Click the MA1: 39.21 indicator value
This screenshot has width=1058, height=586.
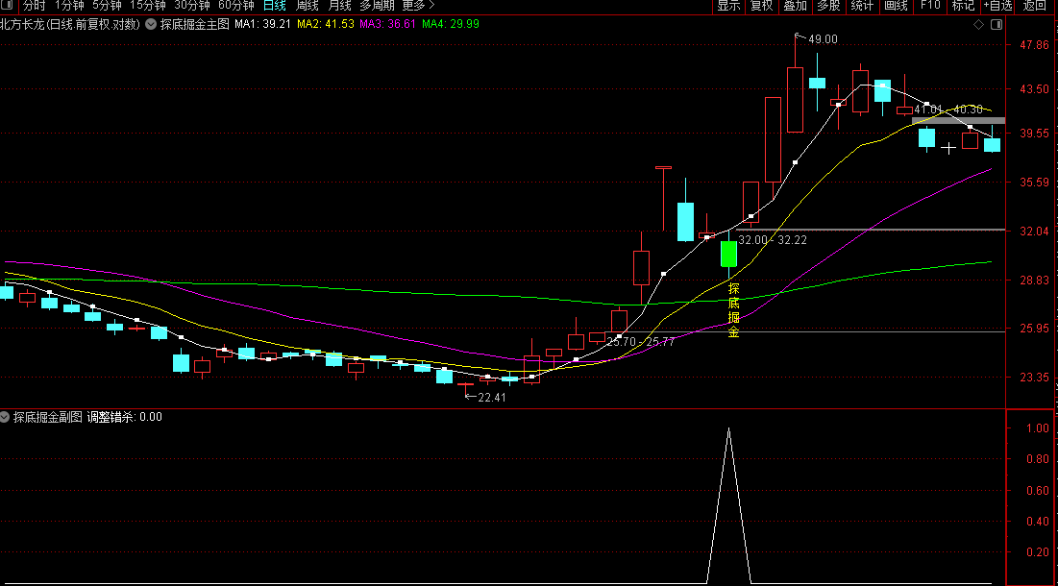coord(262,24)
